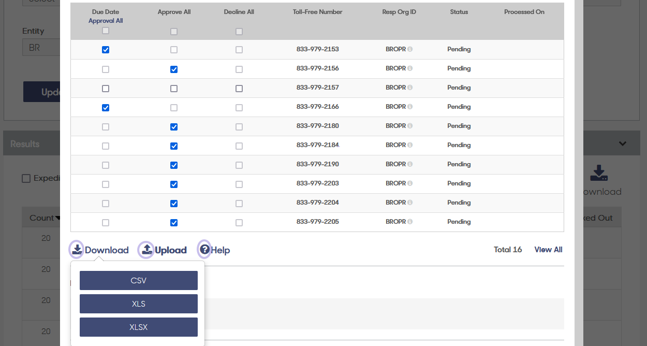Check the Decline All header checkbox

239,32
